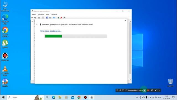Click the back arrow in Update Drivers dialog
This screenshot has height=100, width=177.
coord(37,24)
